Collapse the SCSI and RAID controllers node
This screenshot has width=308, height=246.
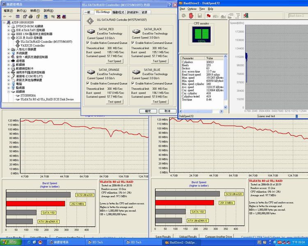tap(9, 38)
